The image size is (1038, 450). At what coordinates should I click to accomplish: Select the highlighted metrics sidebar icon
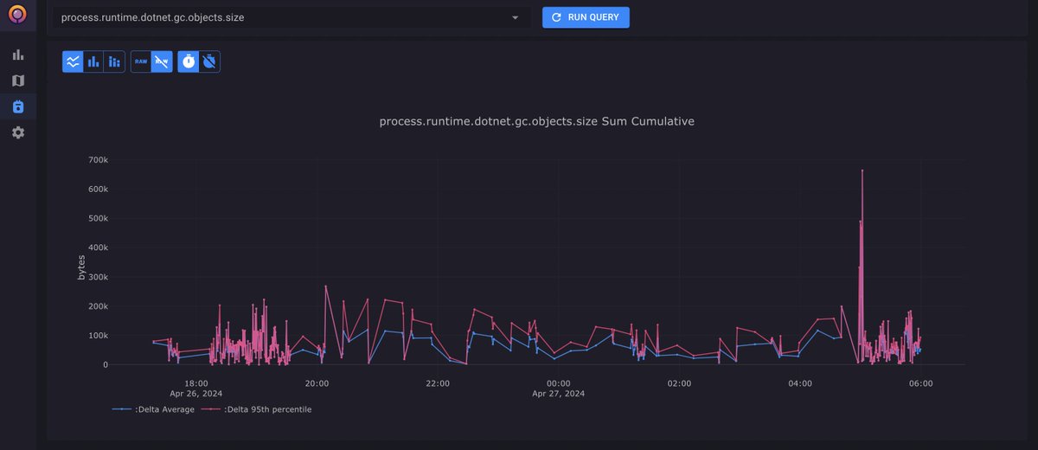pos(18,106)
